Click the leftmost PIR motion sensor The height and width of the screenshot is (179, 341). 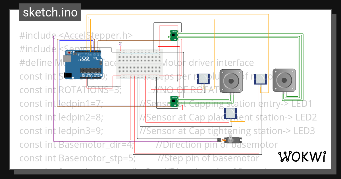click(203, 79)
